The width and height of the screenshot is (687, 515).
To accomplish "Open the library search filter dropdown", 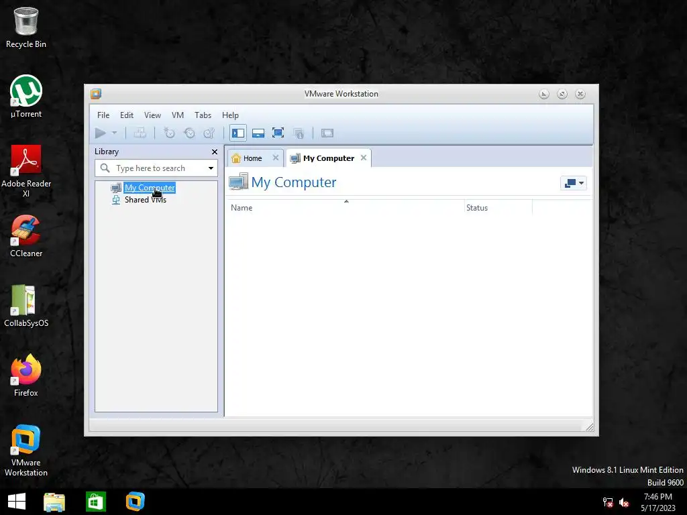I will click(211, 168).
